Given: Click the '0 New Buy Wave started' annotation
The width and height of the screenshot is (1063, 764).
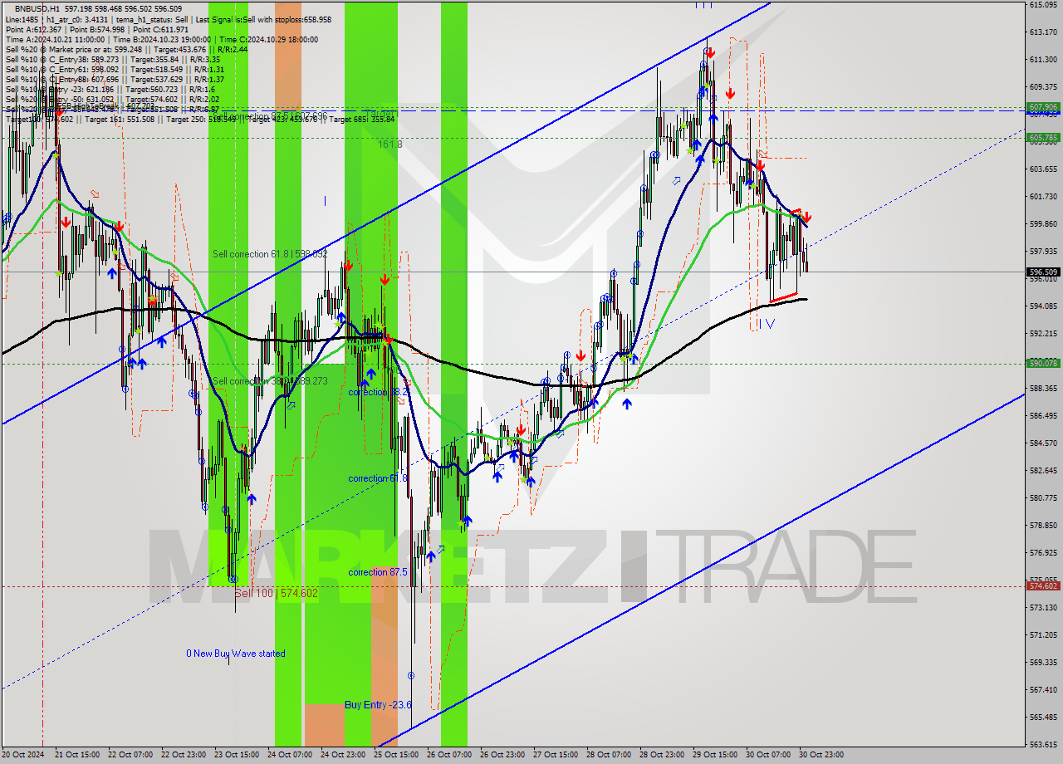Looking at the screenshot, I should [x=235, y=654].
